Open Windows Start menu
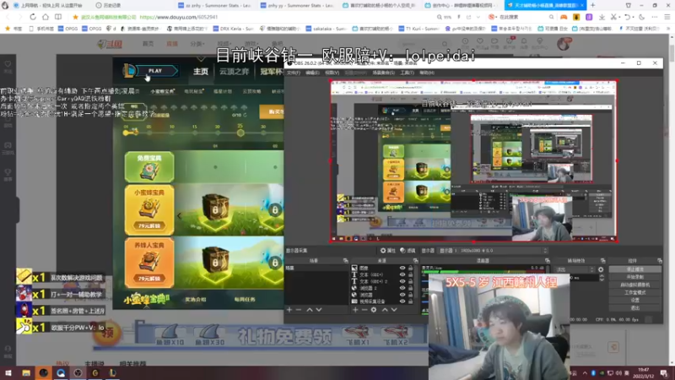The width and height of the screenshot is (675, 380). coord(8,373)
